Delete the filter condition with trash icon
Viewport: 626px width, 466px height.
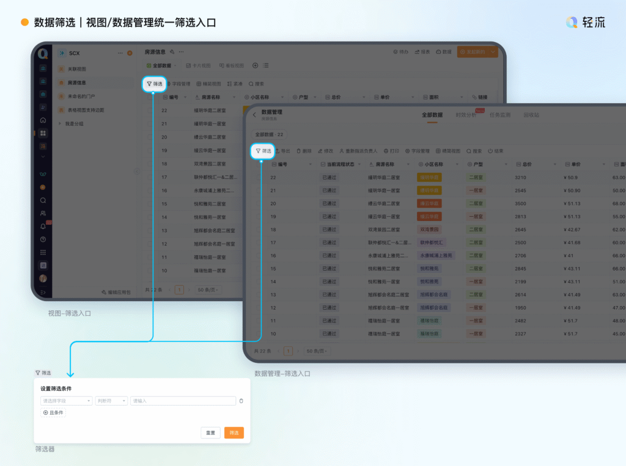pos(241,401)
